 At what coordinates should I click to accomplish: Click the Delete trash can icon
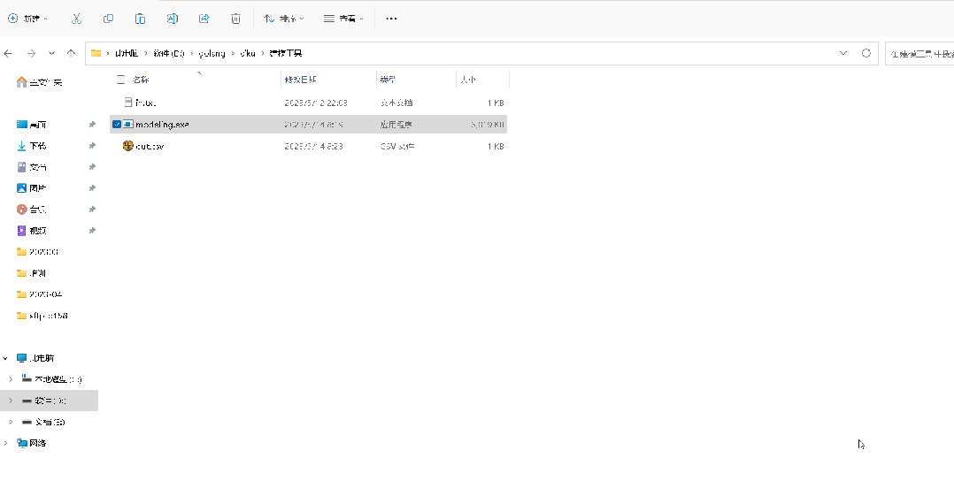[x=236, y=19]
